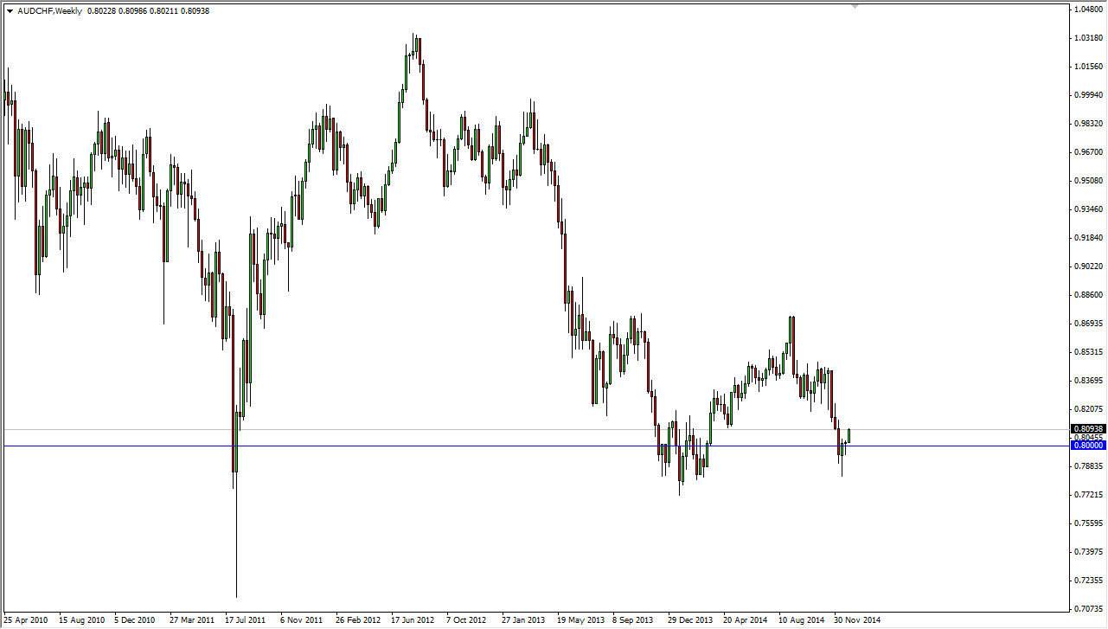The image size is (1108, 629).
Task: Select the horizontal line at 0.80000
Action: [519, 445]
